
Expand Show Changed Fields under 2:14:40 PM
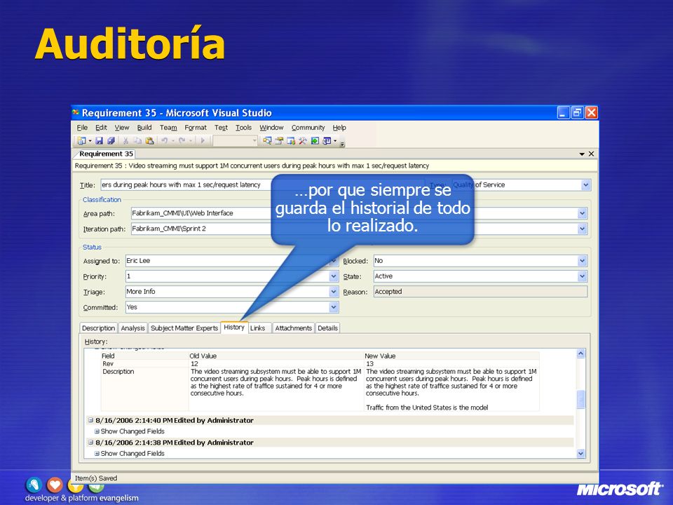97,431
